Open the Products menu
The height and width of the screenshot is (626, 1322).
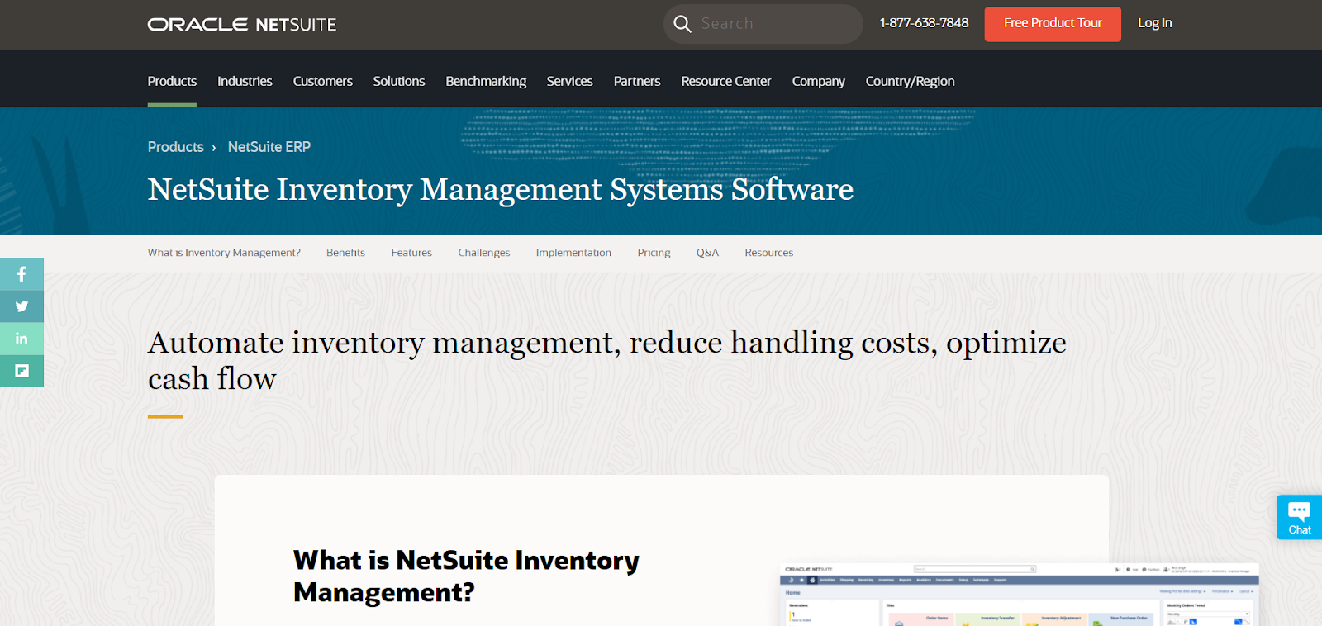[172, 81]
